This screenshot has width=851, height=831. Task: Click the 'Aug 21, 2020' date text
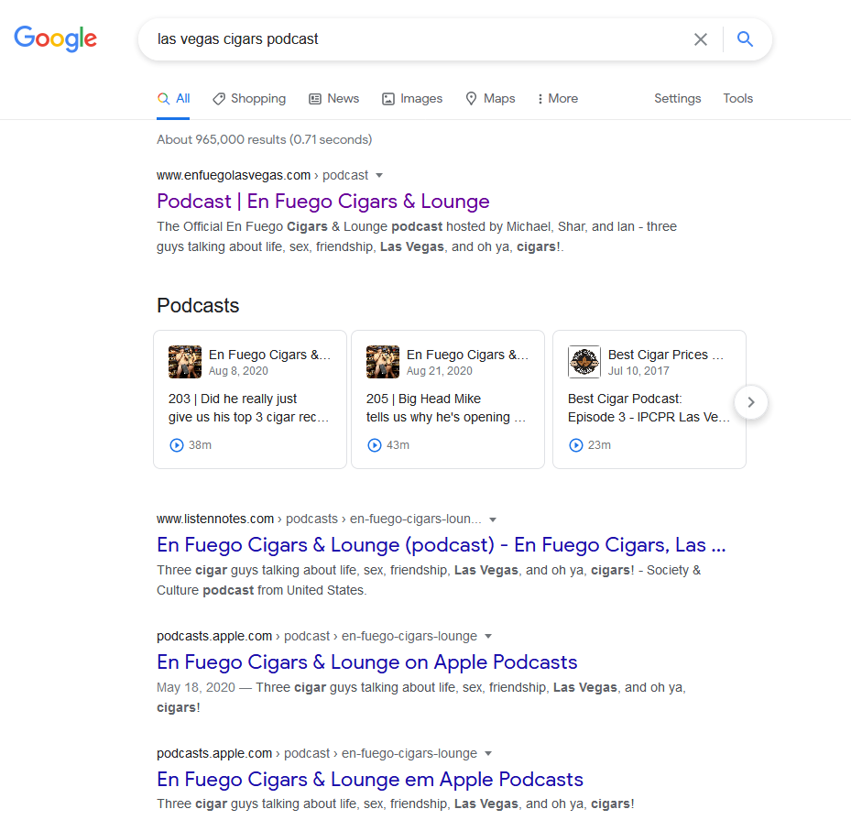pyautogui.click(x=440, y=371)
